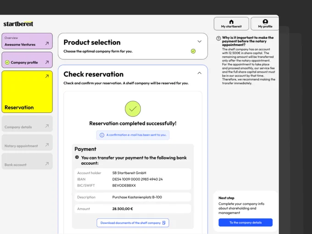This screenshot has width=312, height=234.
Task: Click arrow icon on Reservation card
Action: tap(47, 76)
